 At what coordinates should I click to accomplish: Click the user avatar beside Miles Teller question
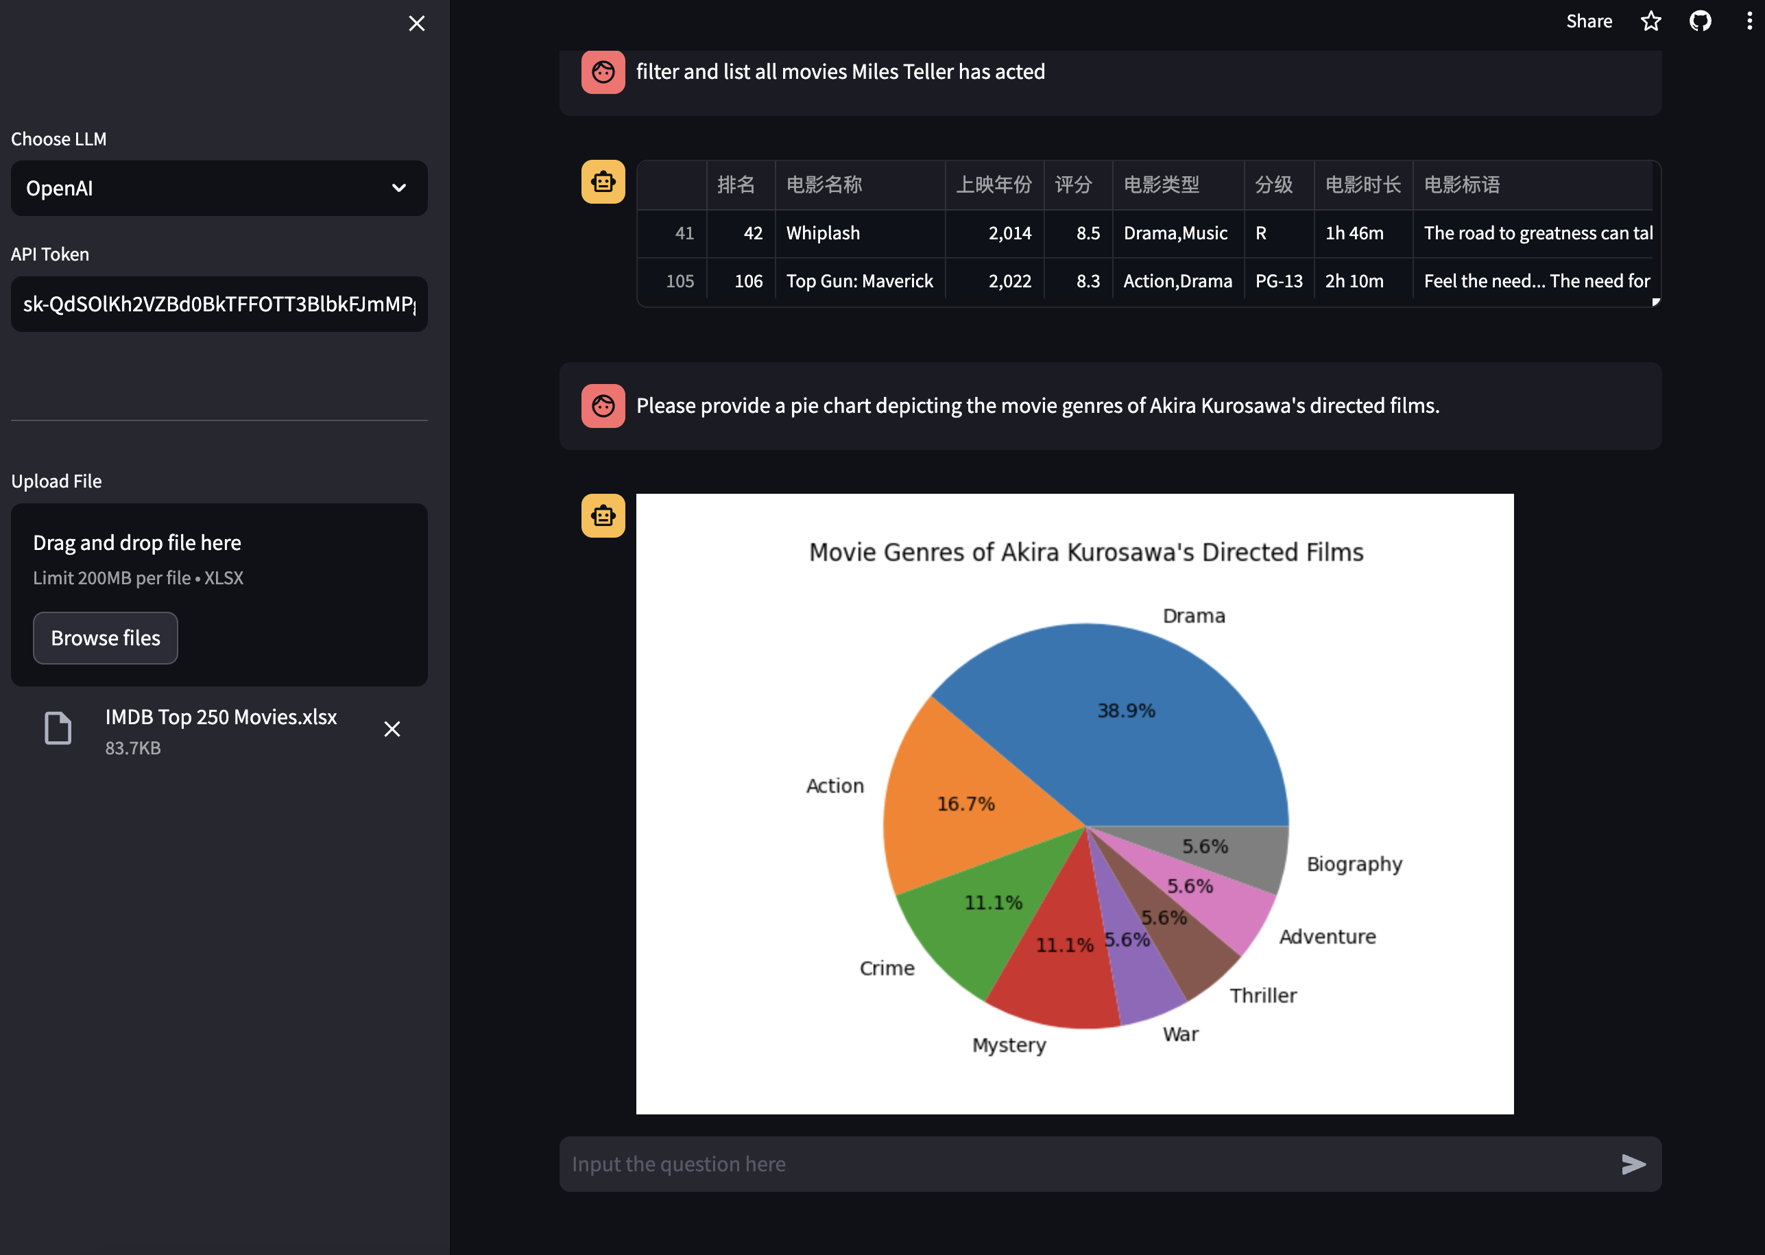pyautogui.click(x=603, y=72)
